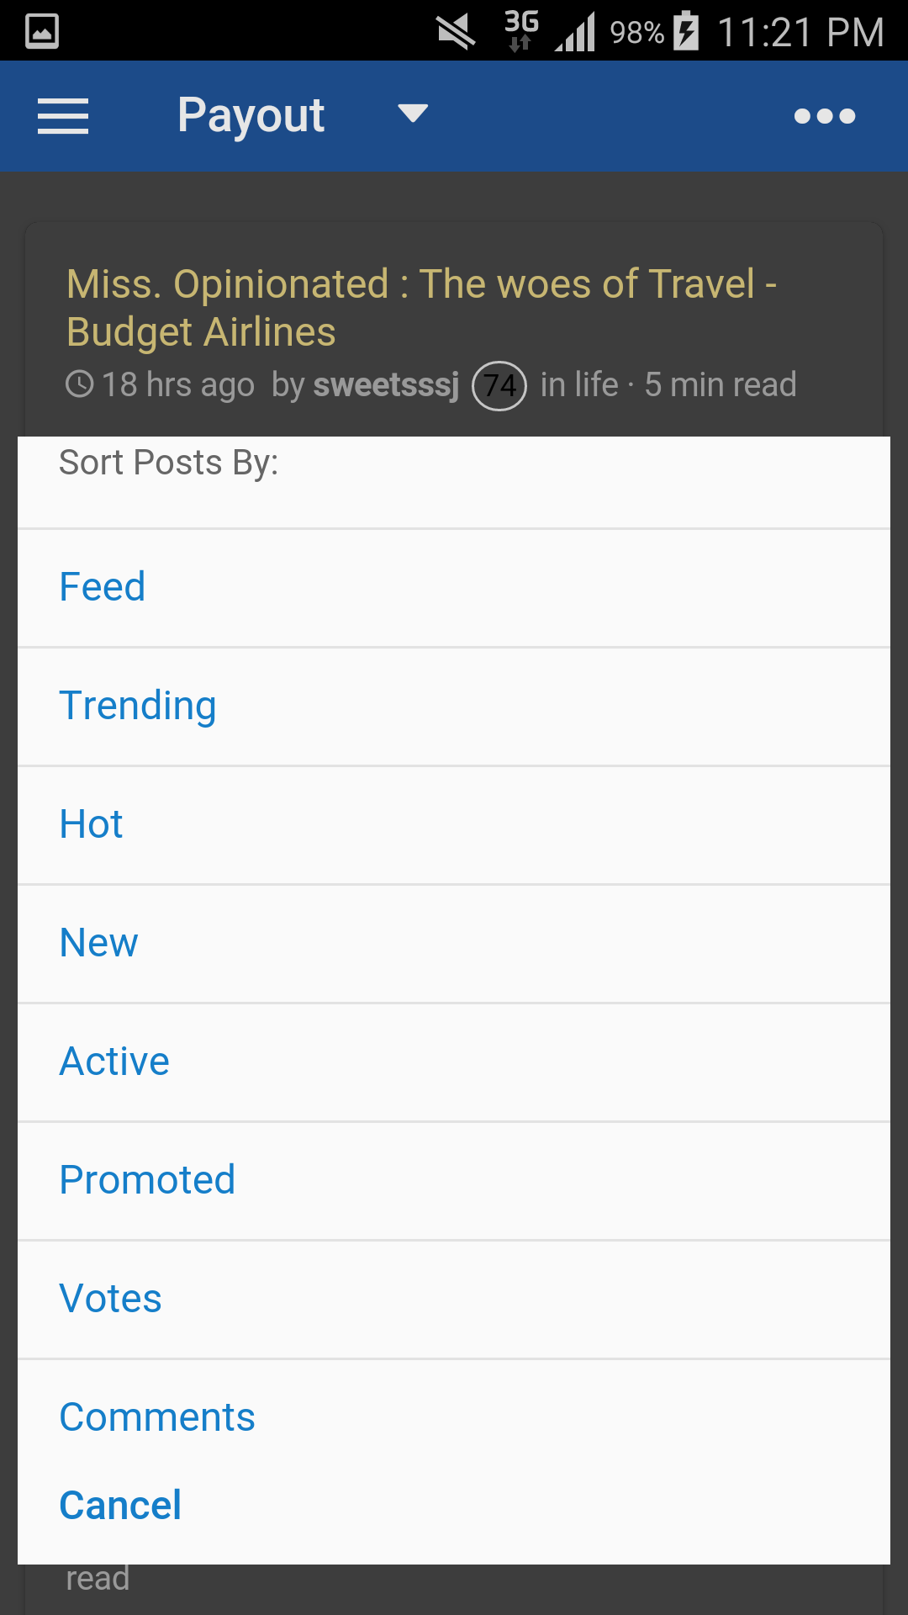Open the hamburger navigation menu
The height and width of the screenshot is (1615, 908).
[63, 116]
